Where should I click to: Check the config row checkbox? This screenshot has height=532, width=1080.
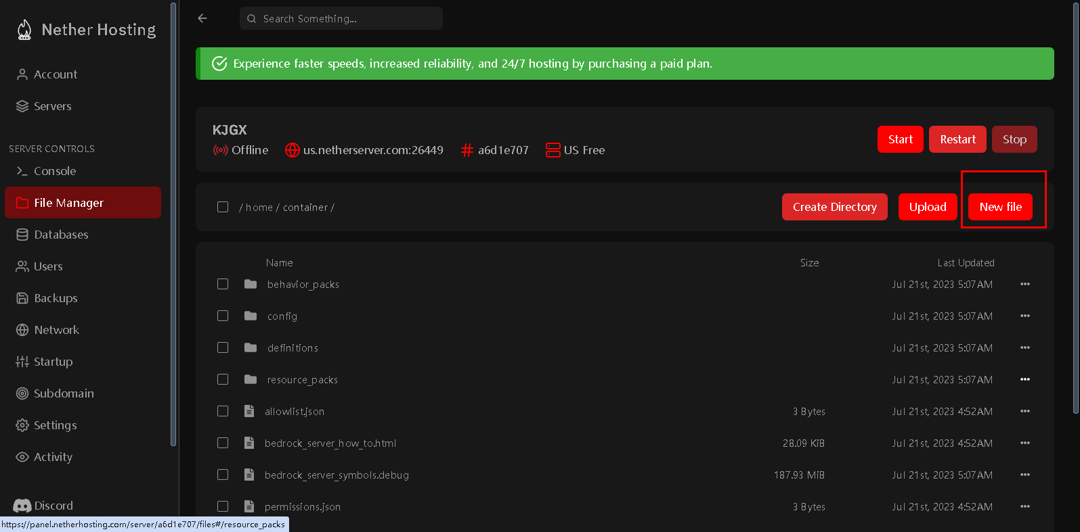(223, 316)
